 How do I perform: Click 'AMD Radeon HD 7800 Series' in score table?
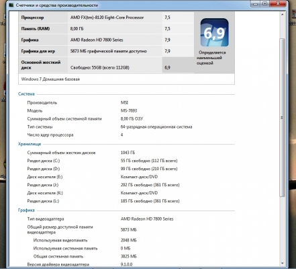point(97,40)
